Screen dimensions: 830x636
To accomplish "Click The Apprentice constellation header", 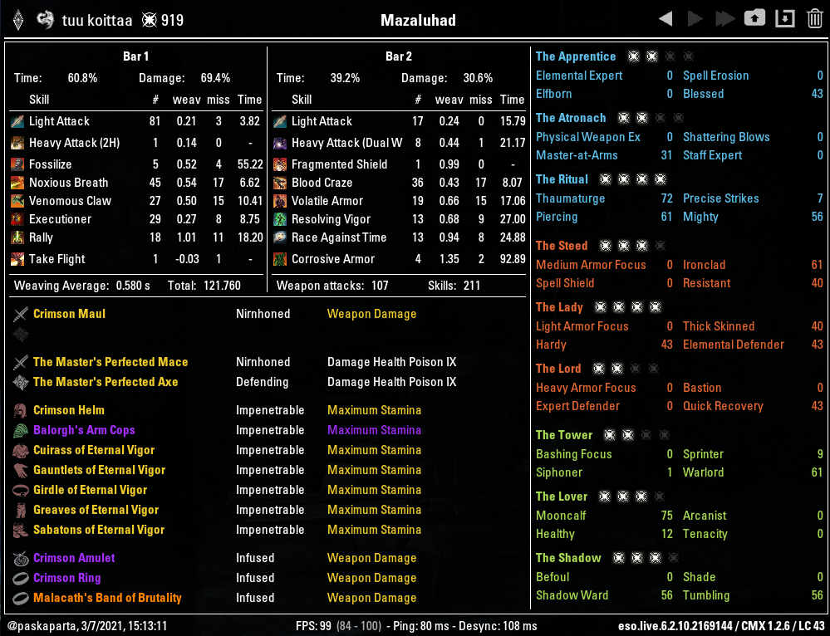I will click(x=576, y=56).
